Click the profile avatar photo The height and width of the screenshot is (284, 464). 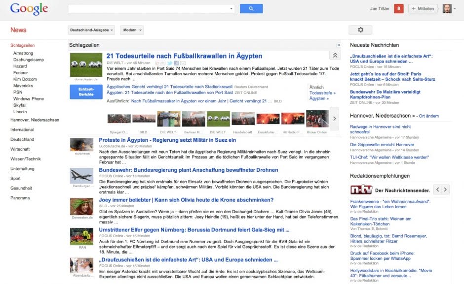[x=447, y=8]
